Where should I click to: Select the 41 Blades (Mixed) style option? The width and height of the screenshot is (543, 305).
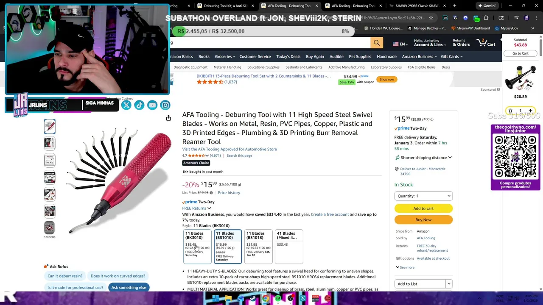[289, 247]
